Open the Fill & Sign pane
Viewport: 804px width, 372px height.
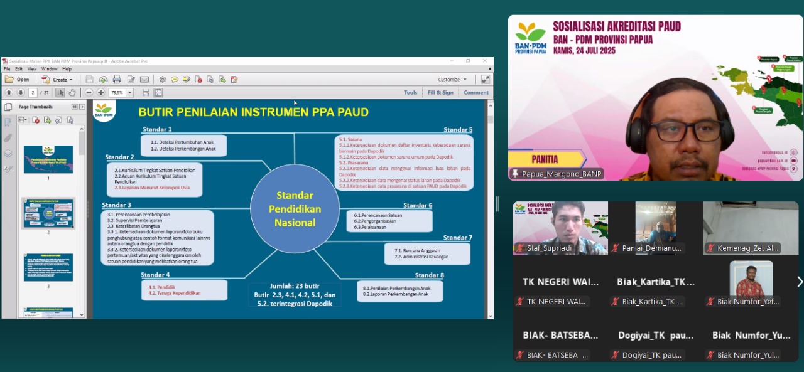[440, 93]
